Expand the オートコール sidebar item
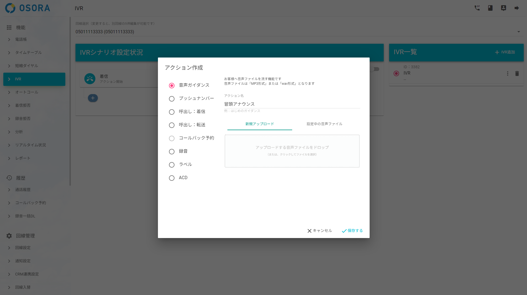The width and height of the screenshot is (527, 295). coord(9,92)
